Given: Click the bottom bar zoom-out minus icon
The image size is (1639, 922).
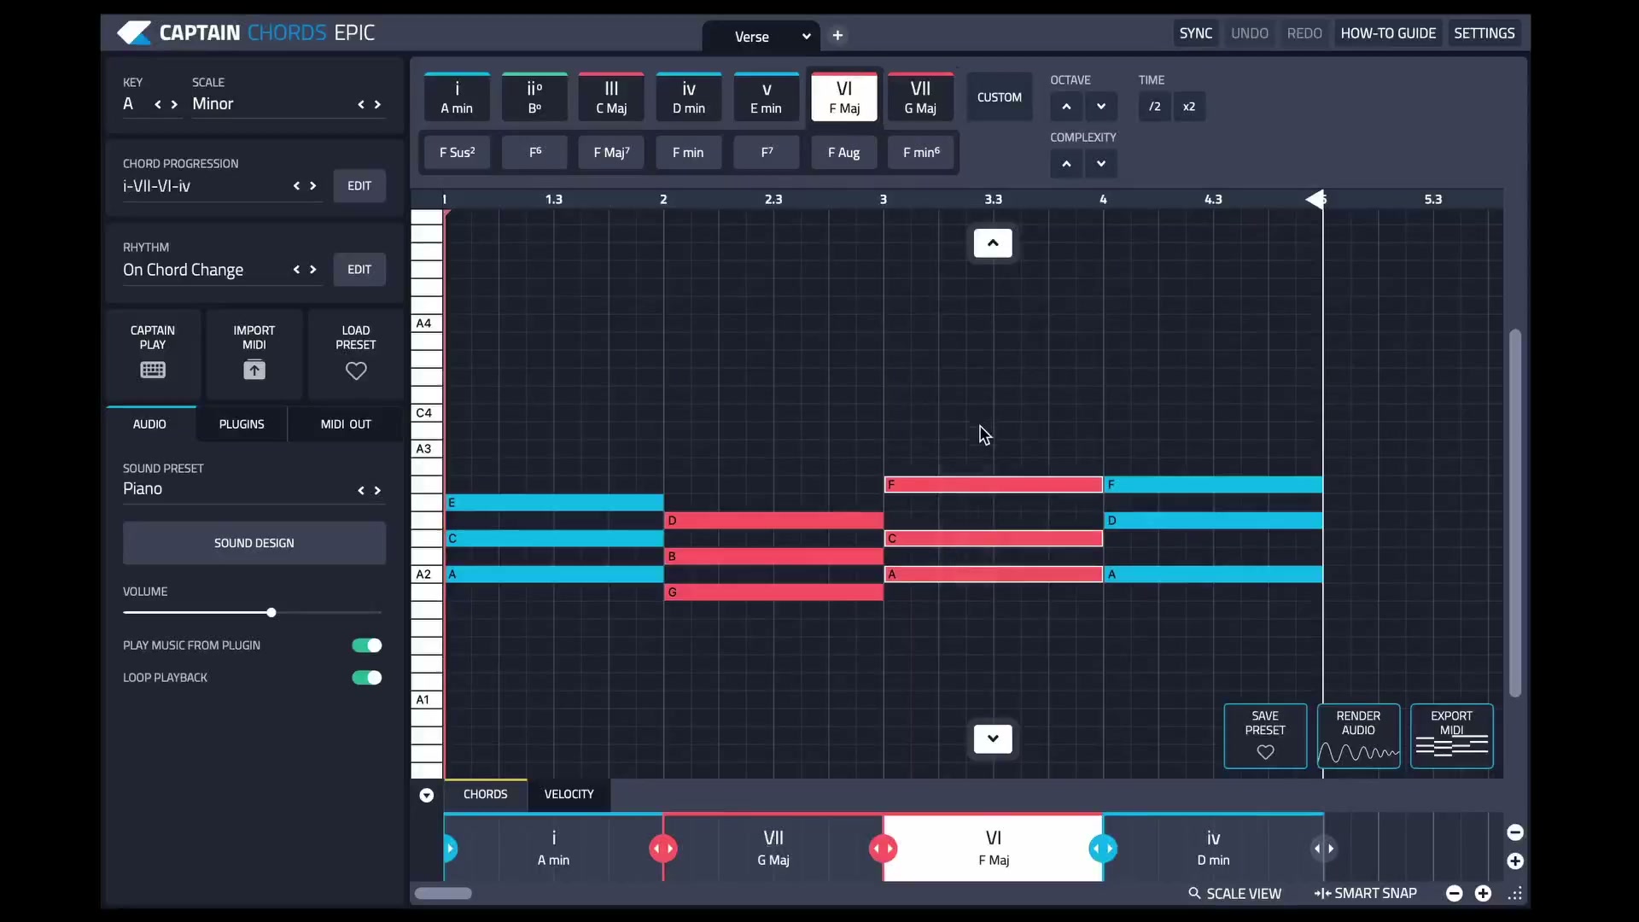Looking at the screenshot, I should tap(1455, 893).
